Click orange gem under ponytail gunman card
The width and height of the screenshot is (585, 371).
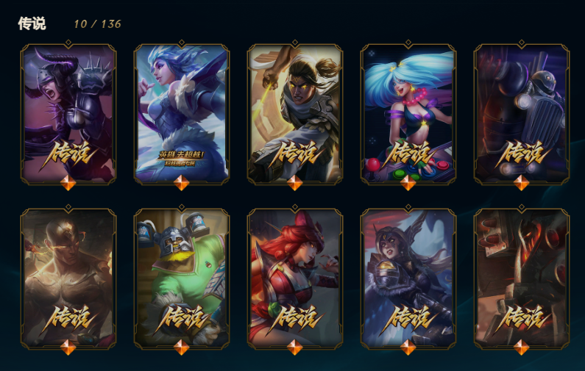295,183
